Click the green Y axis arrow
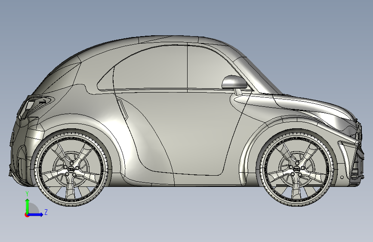 pyautogui.click(x=28, y=206)
